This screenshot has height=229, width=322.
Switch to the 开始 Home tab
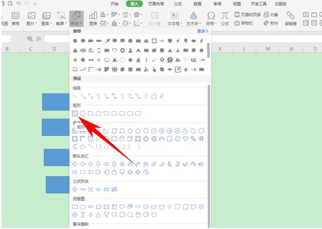pyautogui.click(x=114, y=3)
